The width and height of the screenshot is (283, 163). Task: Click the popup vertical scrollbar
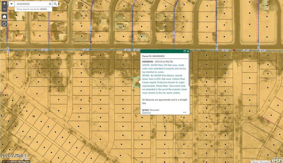(189, 70)
